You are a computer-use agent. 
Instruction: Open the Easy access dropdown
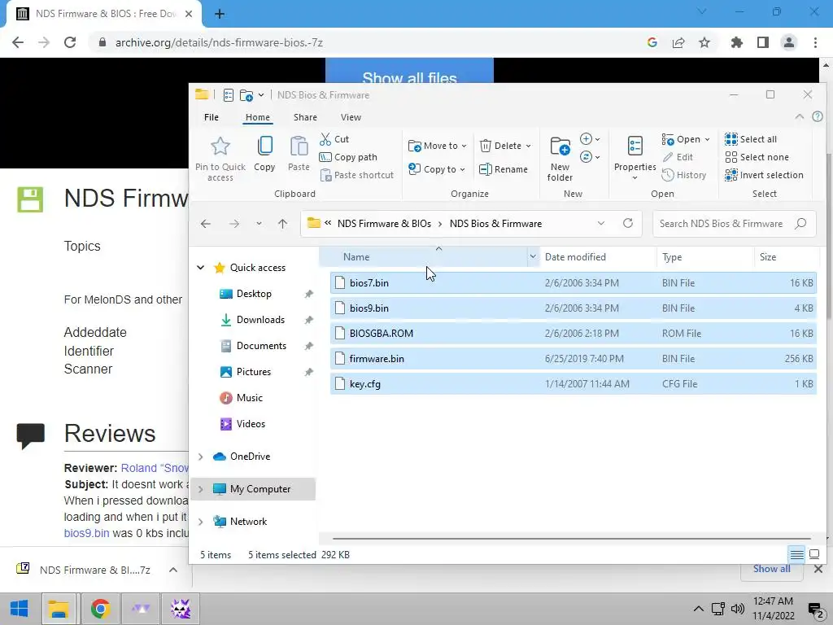point(590,157)
